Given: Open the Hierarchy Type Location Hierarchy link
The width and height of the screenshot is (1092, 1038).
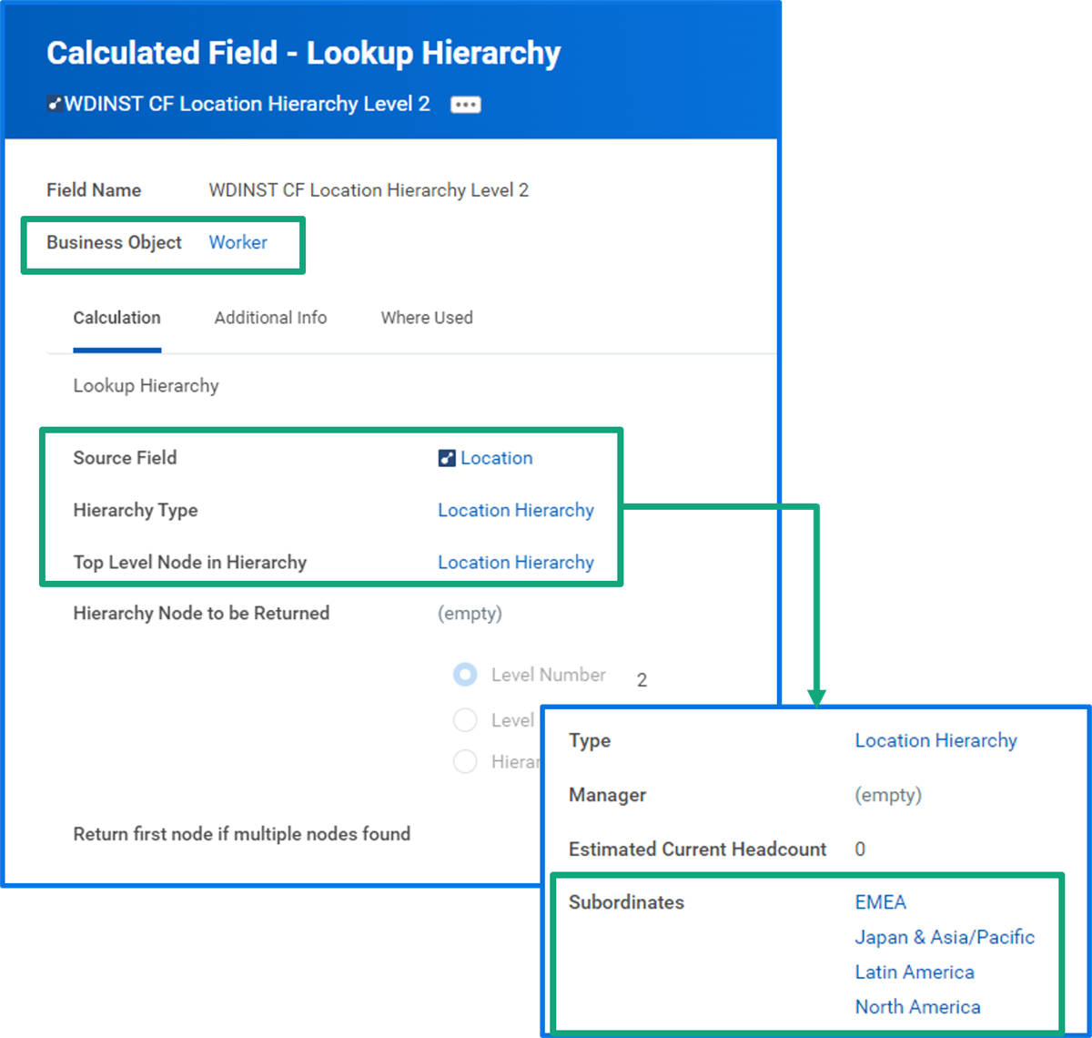Looking at the screenshot, I should point(516,510).
